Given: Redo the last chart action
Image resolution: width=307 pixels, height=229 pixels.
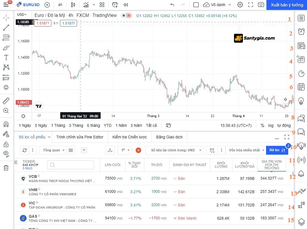Looking at the screenshot, I should tap(183, 5).
